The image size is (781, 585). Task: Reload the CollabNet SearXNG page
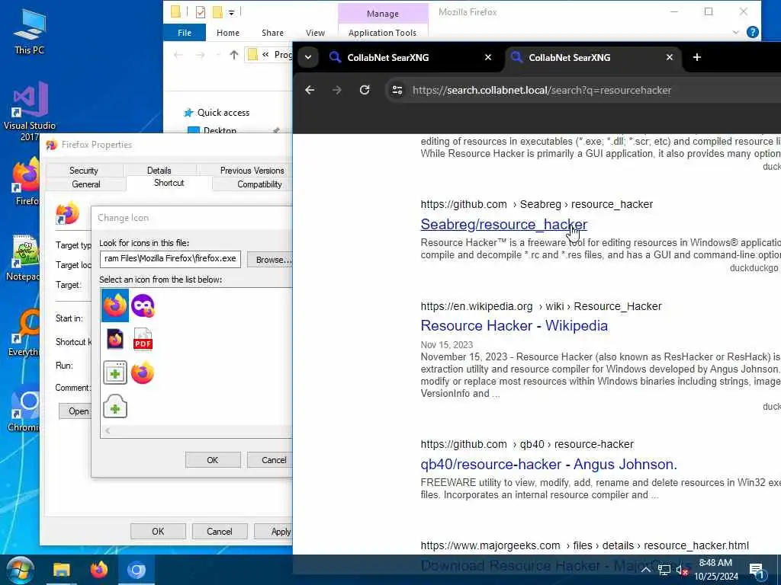(x=365, y=90)
